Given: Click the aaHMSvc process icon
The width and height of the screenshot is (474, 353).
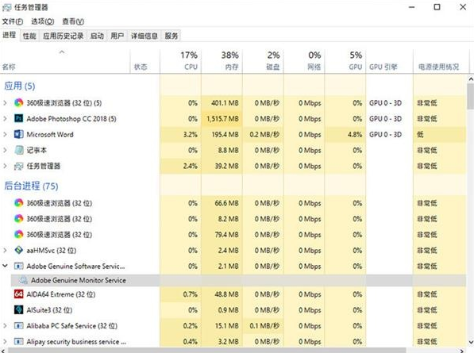Looking at the screenshot, I should 18,250.
